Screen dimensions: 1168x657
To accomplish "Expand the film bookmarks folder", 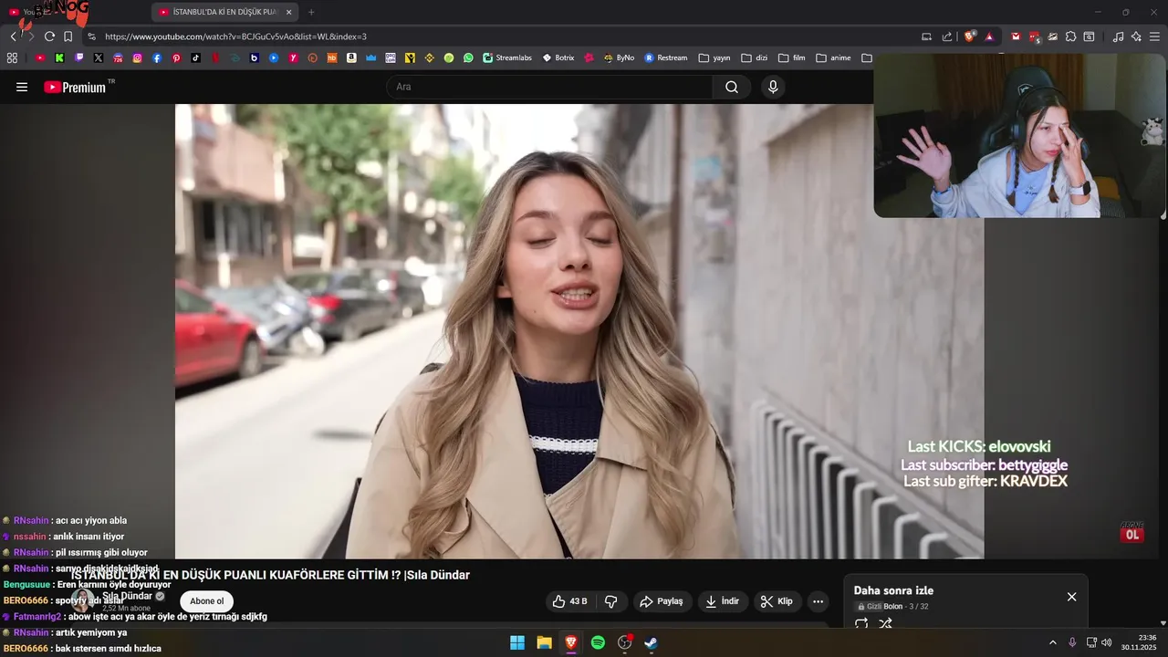I will coord(792,57).
